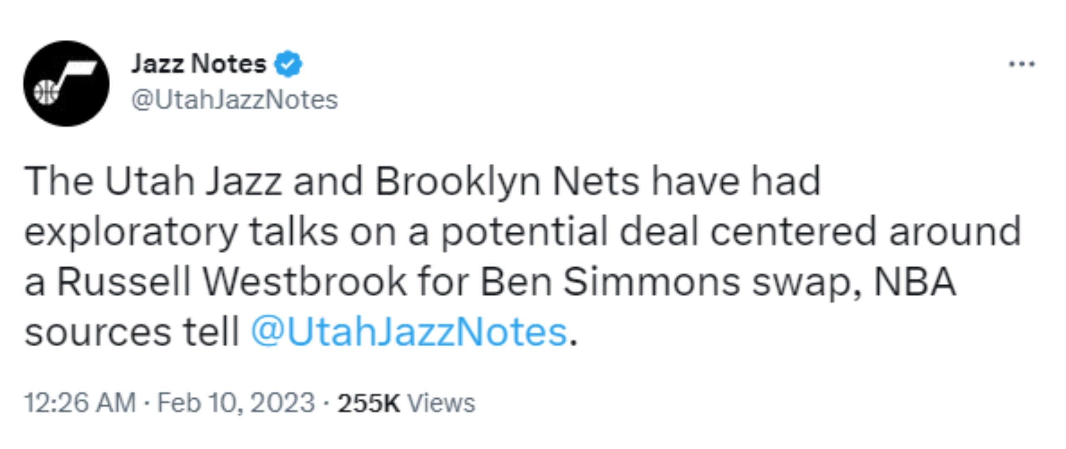Open the Jazz Notes display name
This screenshot has width=1066, height=449.
coord(199,64)
